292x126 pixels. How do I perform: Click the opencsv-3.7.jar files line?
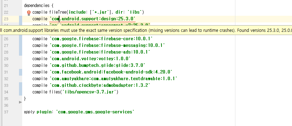tap(75, 92)
